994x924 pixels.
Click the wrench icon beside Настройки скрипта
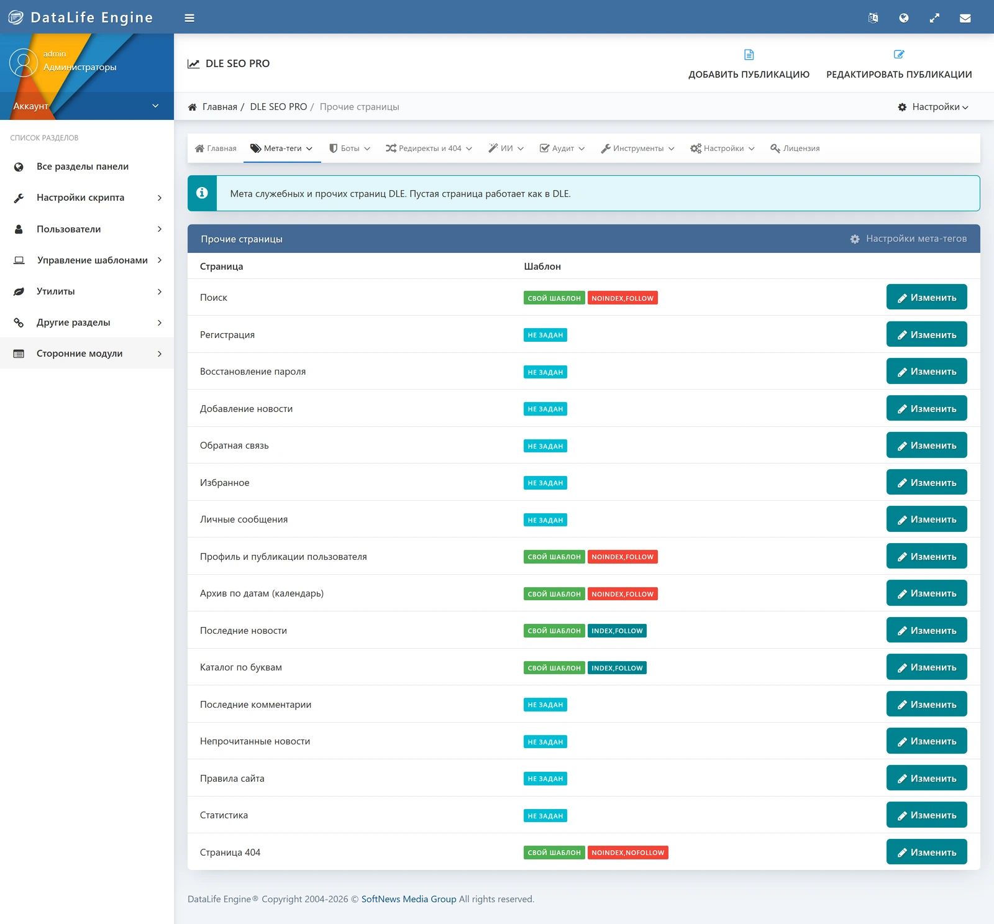click(x=19, y=198)
